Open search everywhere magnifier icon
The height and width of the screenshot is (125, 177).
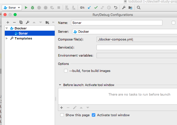point(138,8)
